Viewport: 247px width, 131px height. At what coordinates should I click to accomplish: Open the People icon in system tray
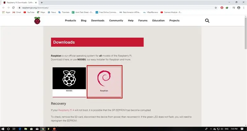tap(206, 129)
